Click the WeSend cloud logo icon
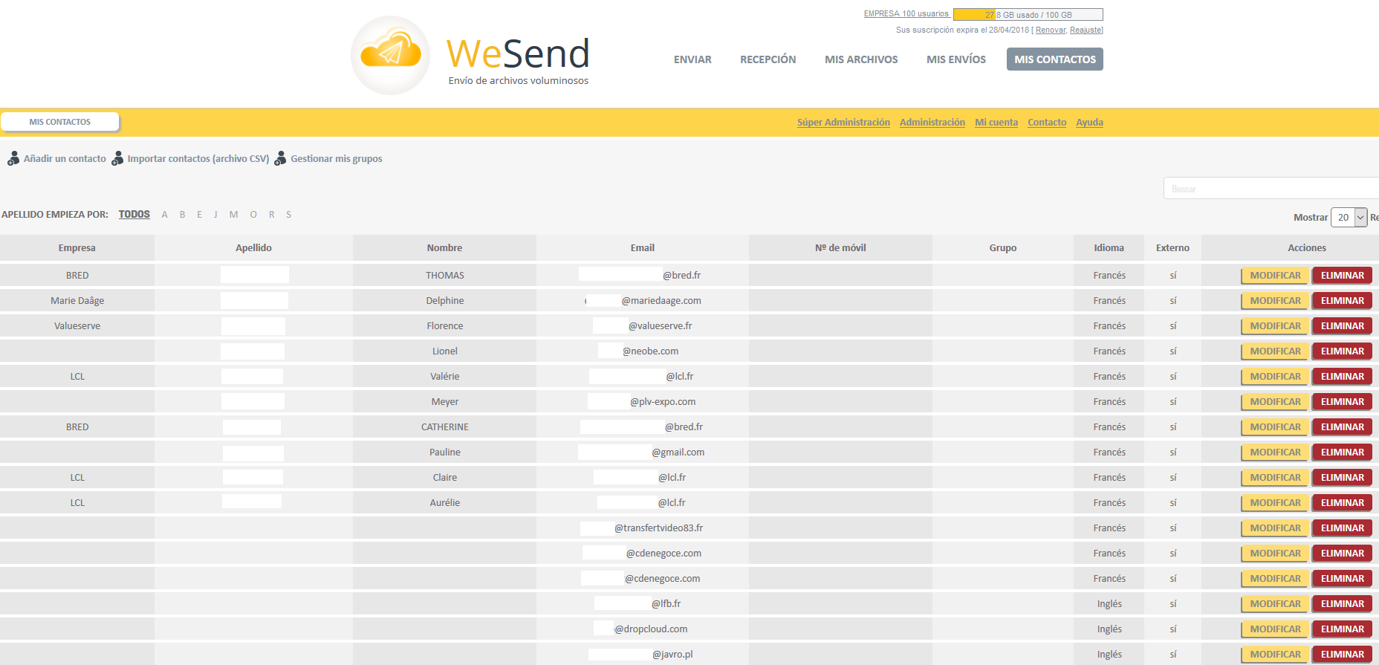The width and height of the screenshot is (1379, 665). (390, 55)
